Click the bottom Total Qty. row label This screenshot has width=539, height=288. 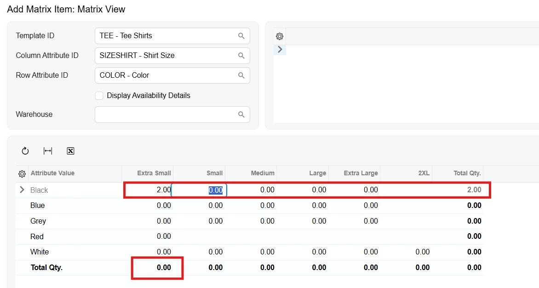pos(46,268)
